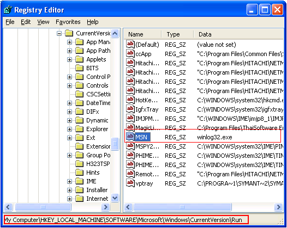Screen dimensions: 287x228
Task: Expand the Explorer key
Action: (69, 130)
